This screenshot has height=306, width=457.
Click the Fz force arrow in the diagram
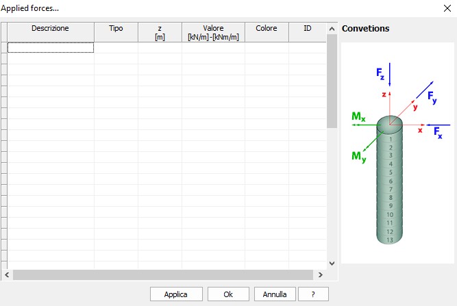pyautogui.click(x=389, y=74)
